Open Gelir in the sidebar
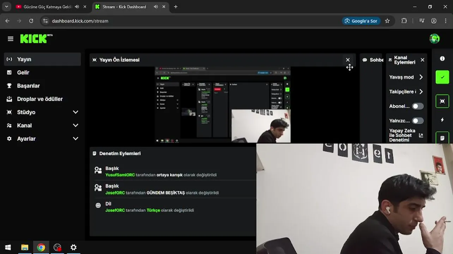453x254 pixels. pos(42,72)
